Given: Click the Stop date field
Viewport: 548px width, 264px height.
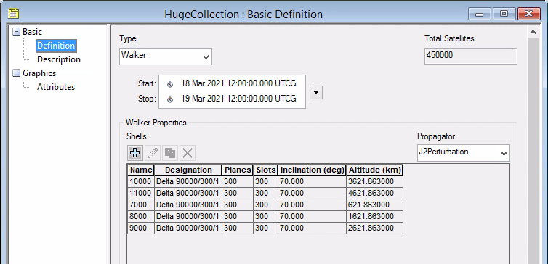Looking at the screenshot, I should point(238,99).
